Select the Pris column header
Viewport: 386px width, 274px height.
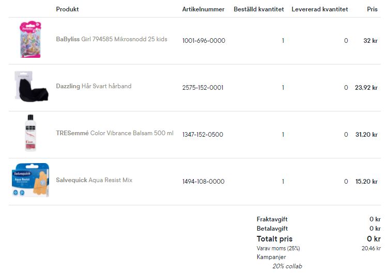pyautogui.click(x=372, y=9)
